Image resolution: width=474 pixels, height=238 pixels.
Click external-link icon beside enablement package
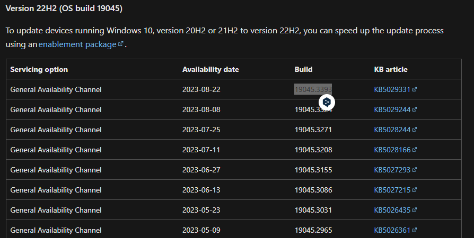tap(121, 44)
